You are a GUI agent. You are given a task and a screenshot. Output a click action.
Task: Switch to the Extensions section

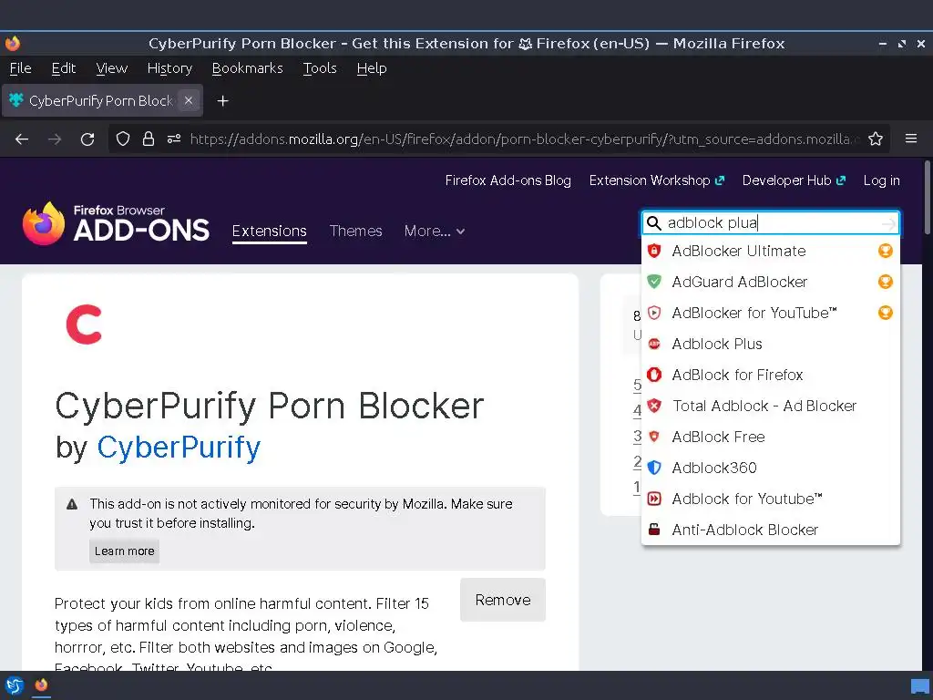pos(270,231)
